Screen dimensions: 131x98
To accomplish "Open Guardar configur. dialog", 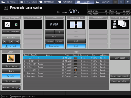I will (x=11, y=88).
